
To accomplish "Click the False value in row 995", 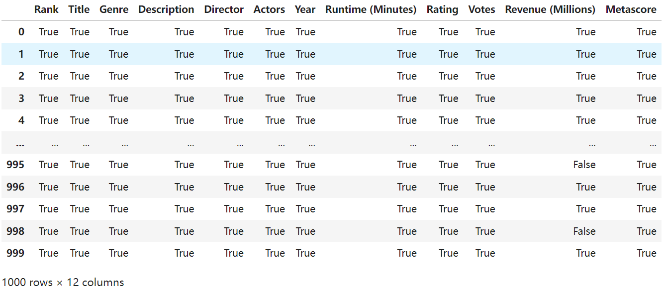I will pos(584,165).
